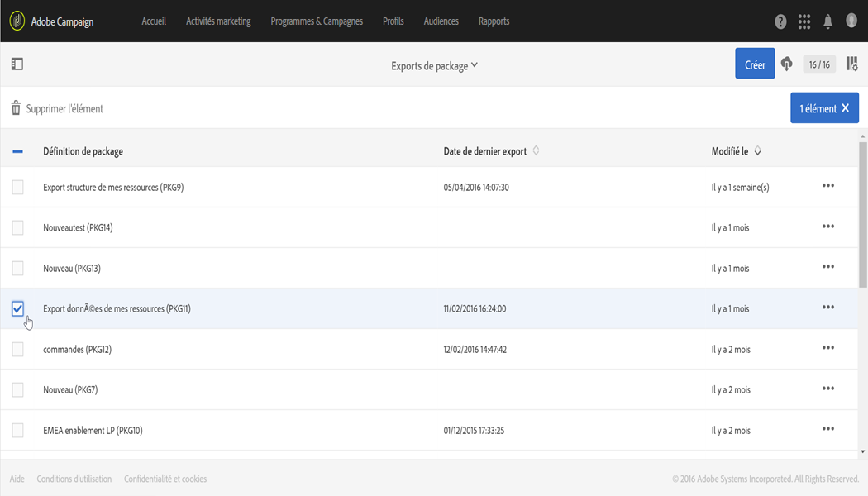Viewport: 868px width, 496px height.
Task: Open more actions for commandes (PKG12)
Action: pos(828,348)
